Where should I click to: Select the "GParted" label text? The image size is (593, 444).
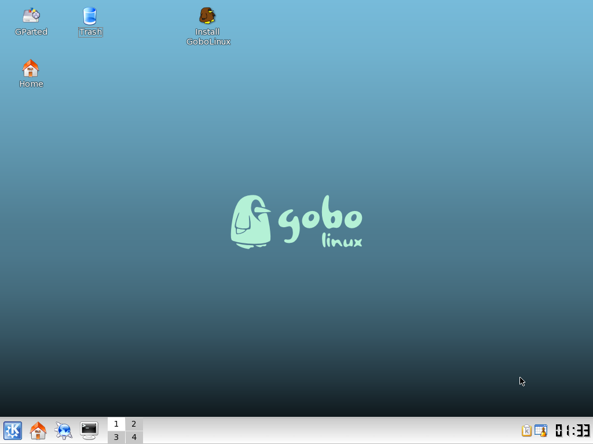point(31,32)
